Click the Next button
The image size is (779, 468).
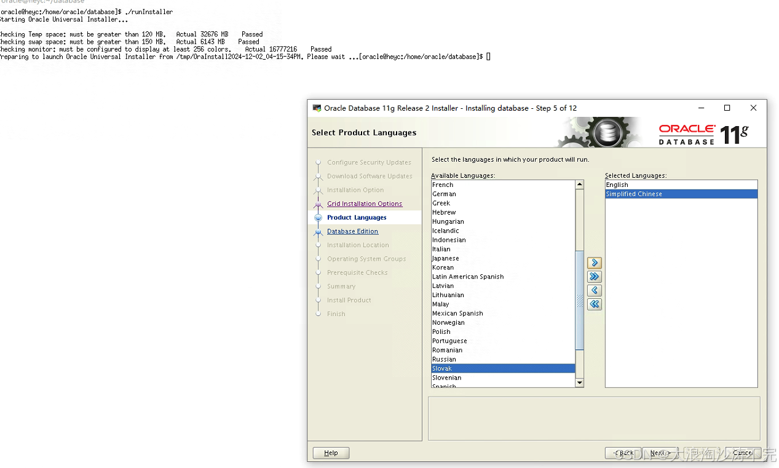point(660,453)
